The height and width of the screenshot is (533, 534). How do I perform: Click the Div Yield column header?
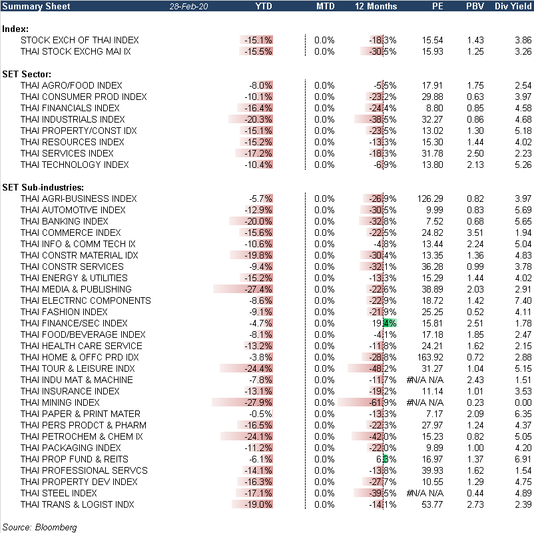[x=513, y=6]
